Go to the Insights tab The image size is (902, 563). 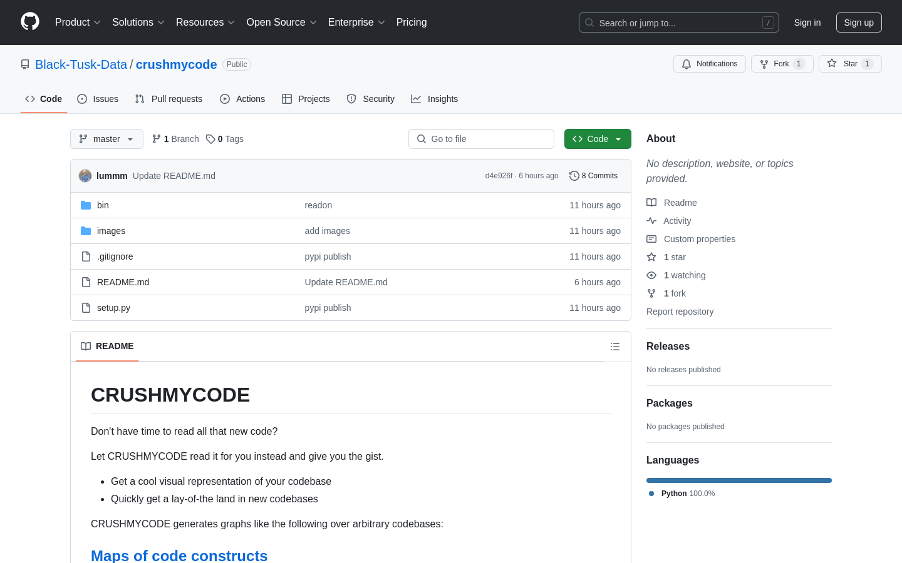[x=435, y=99]
